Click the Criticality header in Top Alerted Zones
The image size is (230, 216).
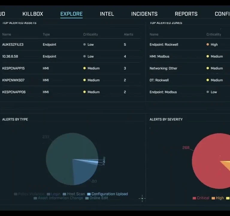214,34
